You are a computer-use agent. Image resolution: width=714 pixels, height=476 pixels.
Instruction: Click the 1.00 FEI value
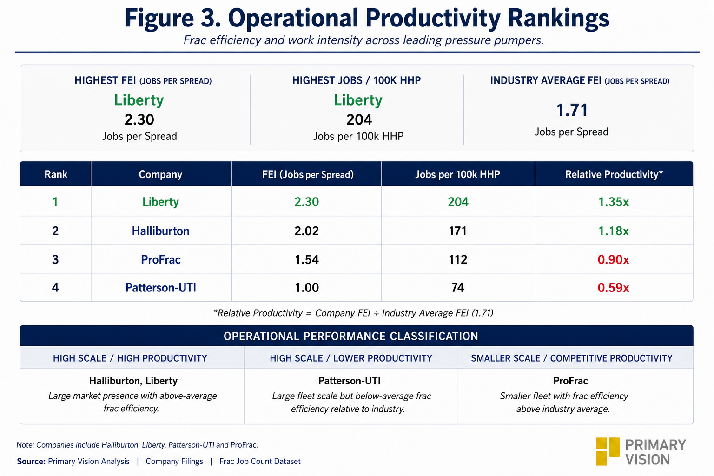coord(307,288)
